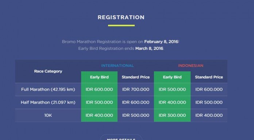Select the 10K row label

[48, 115]
